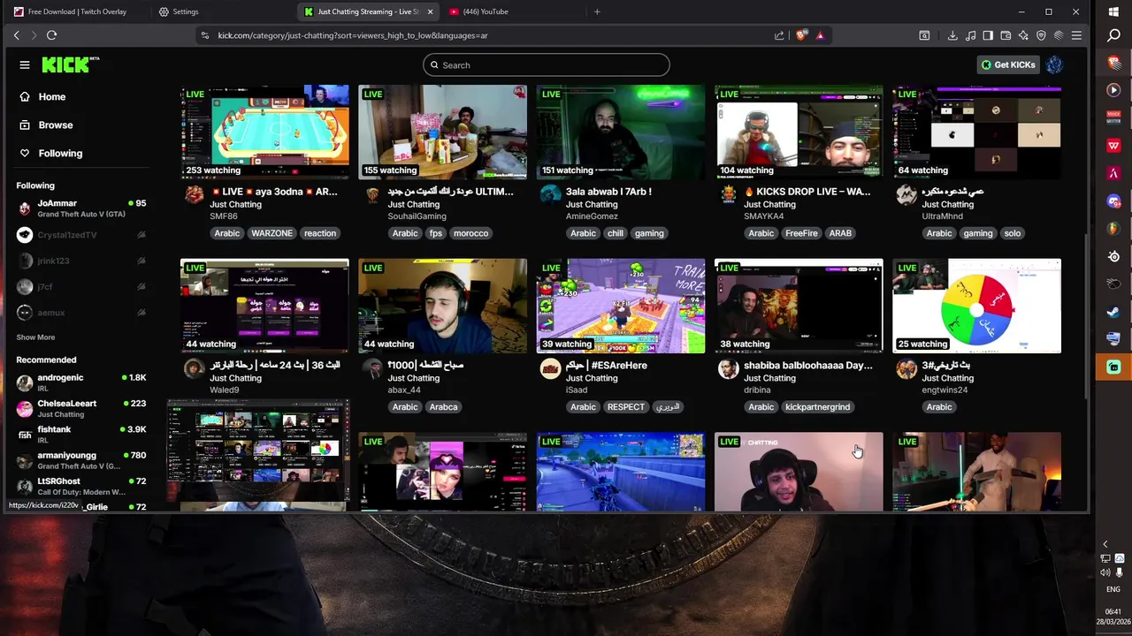Click the address bar URL
Image resolution: width=1132 pixels, height=636 pixels.
353,35
